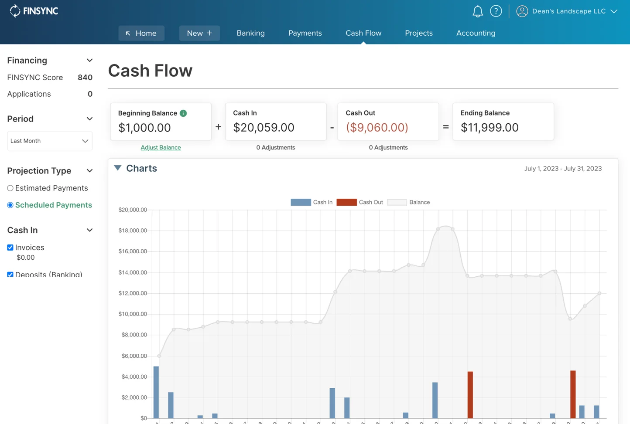Viewport: 630px width, 424px height.
Task: Uncheck the Deposits (Banking) checkbox
Action: (x=10, y=275)
